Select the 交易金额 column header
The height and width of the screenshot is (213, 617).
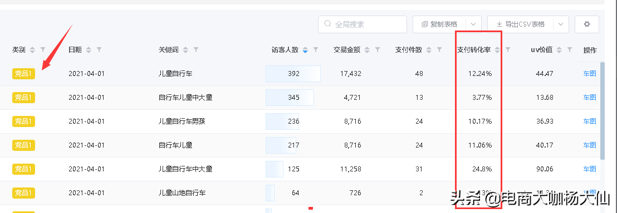pyautogui.click(x=347, y=50)
